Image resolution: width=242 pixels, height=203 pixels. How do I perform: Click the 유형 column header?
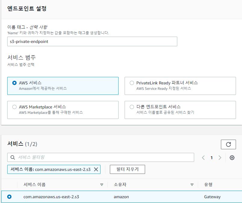208,184
